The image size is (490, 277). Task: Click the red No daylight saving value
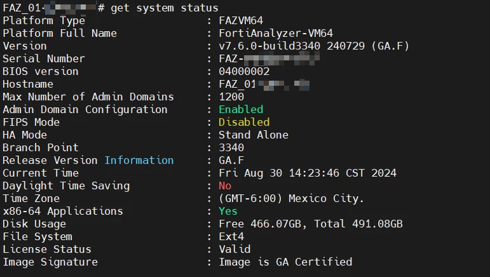tap(225, 186)
